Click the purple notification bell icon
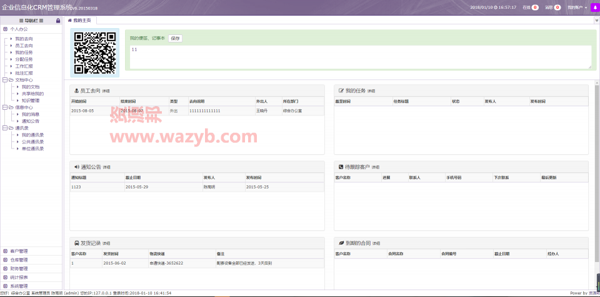 596,7
